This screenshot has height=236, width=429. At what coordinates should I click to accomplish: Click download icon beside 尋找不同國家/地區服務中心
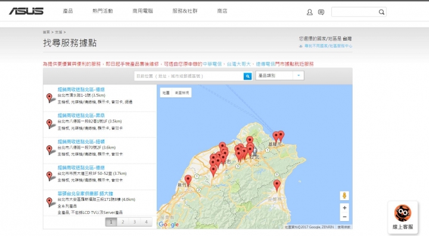(301, 46)
